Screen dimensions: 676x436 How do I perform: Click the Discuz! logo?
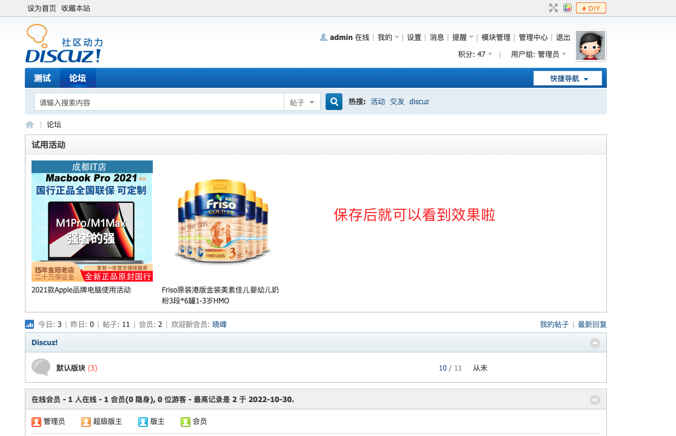tap(64, 44)
